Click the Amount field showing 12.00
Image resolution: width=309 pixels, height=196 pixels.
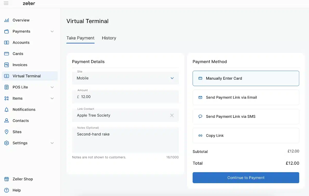coord(125,96)
